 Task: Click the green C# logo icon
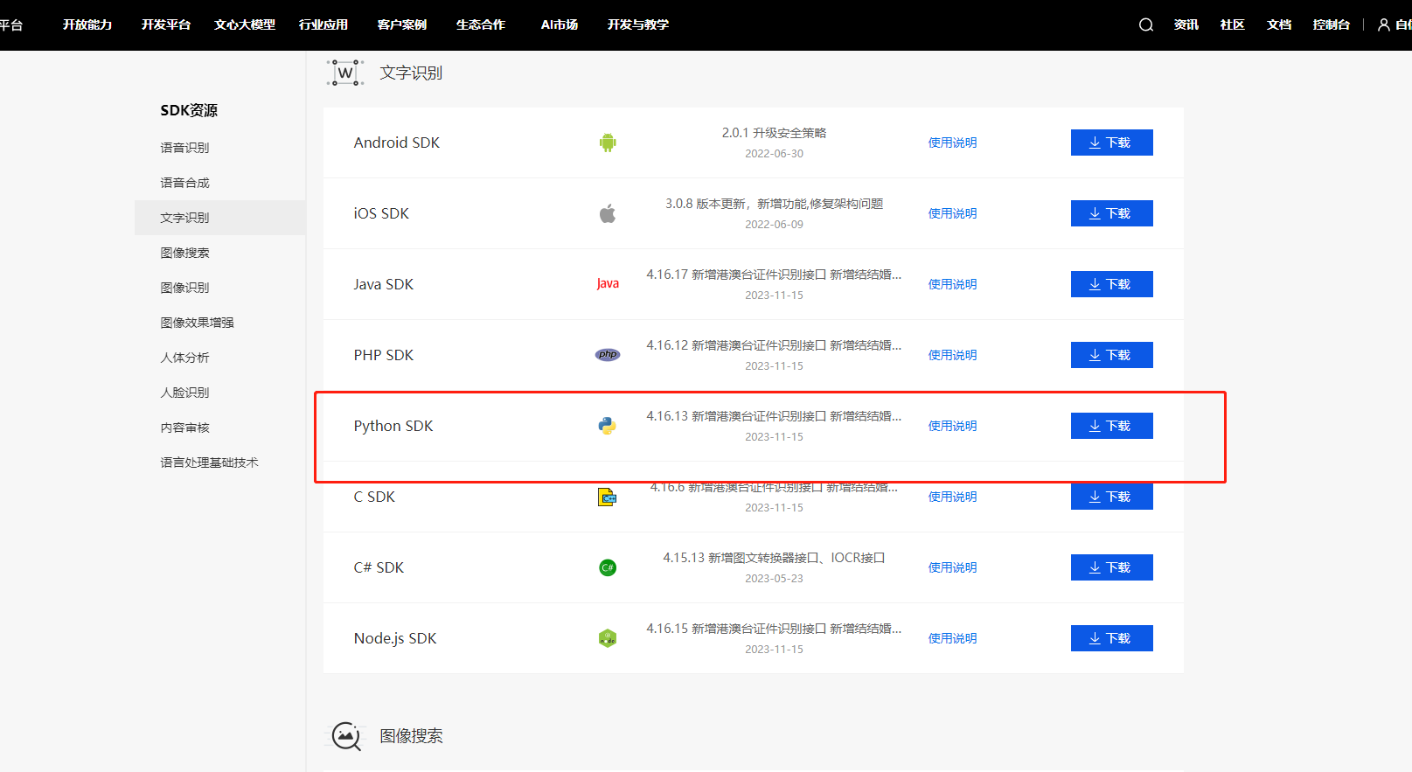(608, 567)
